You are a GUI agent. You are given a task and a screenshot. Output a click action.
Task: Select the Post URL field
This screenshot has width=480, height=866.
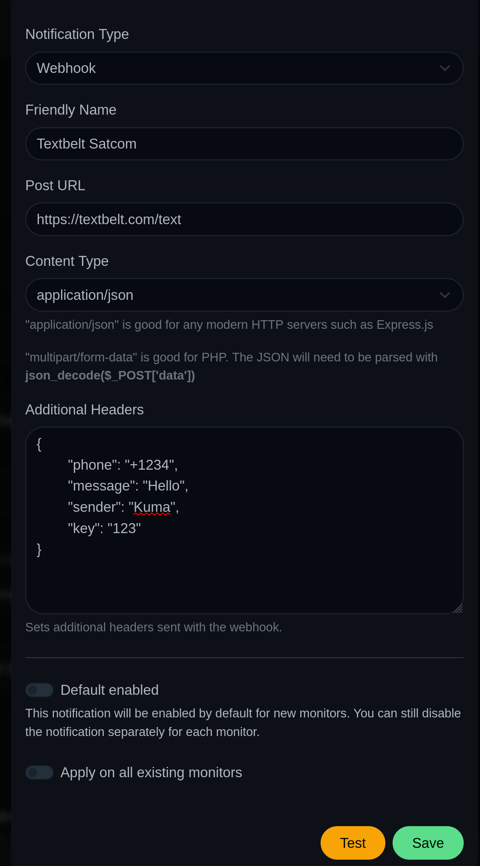click(245, 219)
